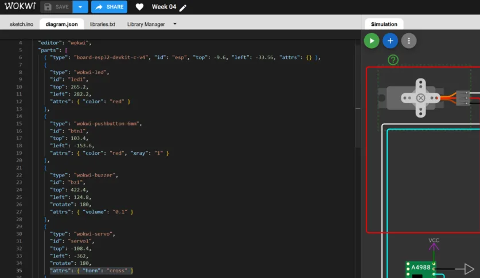The image size is (480, 278).
Task: Open the save options dropdown arrow
Action: click(80, 7)
